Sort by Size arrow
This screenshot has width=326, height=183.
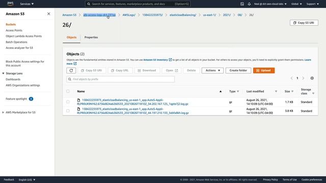(x=292, y=91)
